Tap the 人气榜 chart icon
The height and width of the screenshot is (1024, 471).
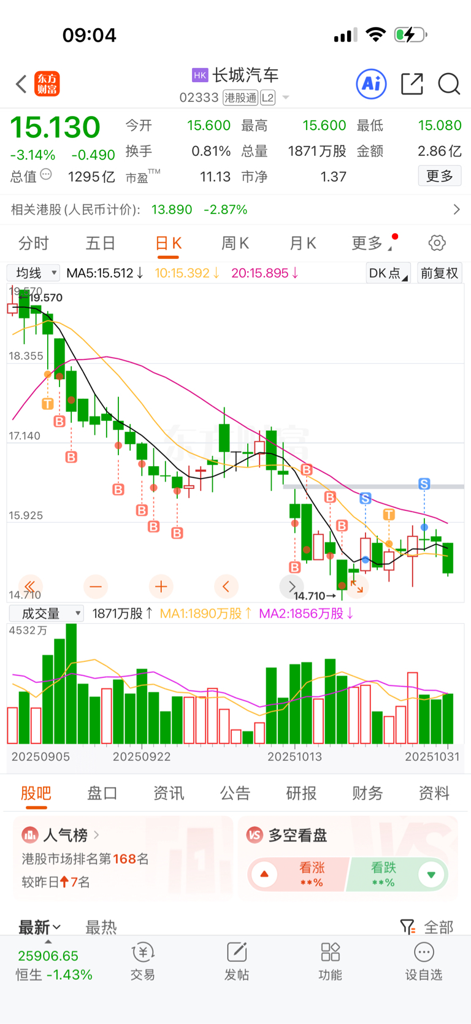pyautogui.click(x=30, y=835)
